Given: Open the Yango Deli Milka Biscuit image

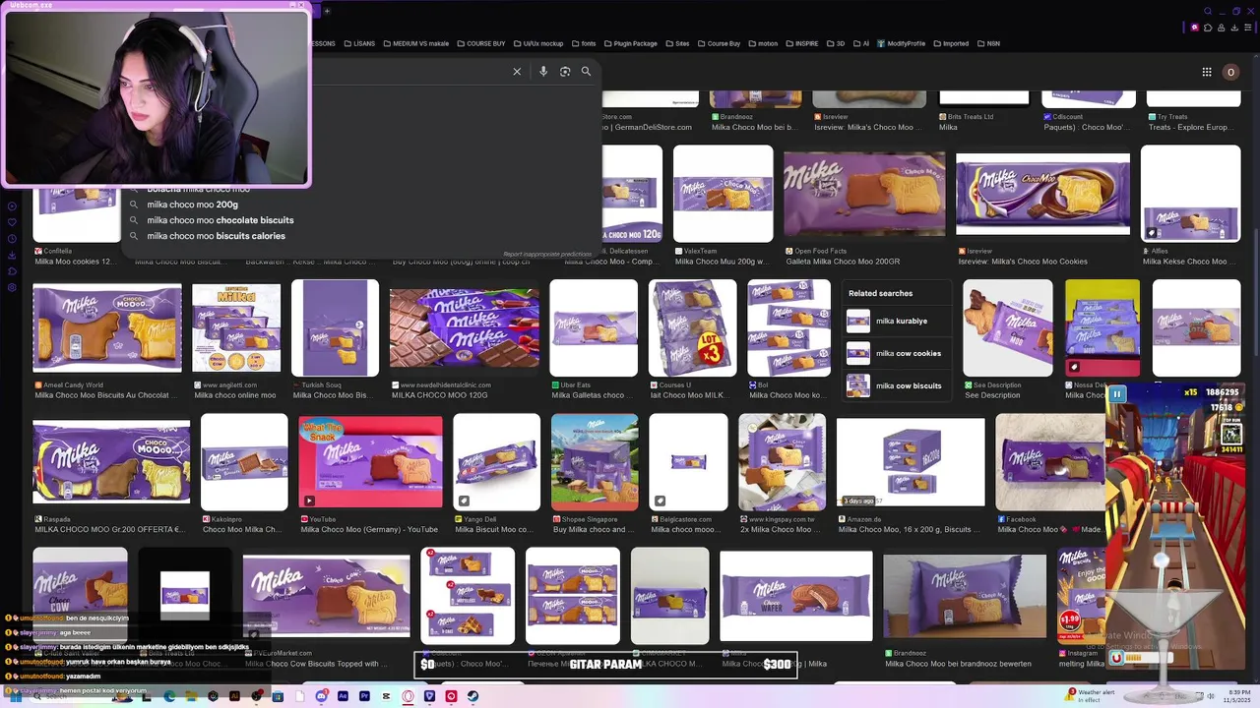Looking at the screenshot, I should [x=497, y=462].
